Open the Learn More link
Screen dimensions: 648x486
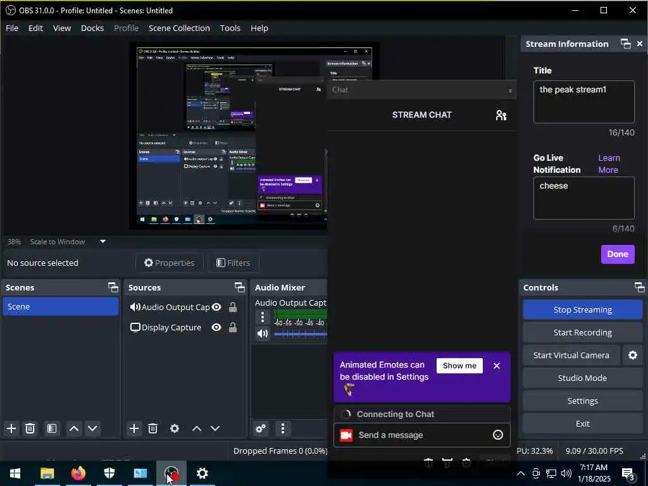pyautogui.click(x=609, y=164)
